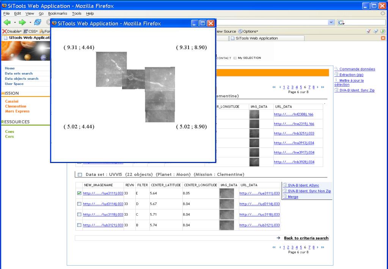The width and height of the screenshot is (388, 269).
Task: Go forward with the green right arrow
Action: tap(22, 22)
